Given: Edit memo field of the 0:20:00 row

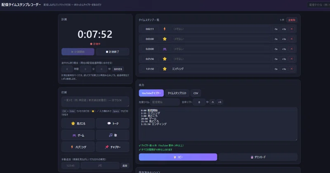Looking at the screenshot, I should tap(221, 49).
